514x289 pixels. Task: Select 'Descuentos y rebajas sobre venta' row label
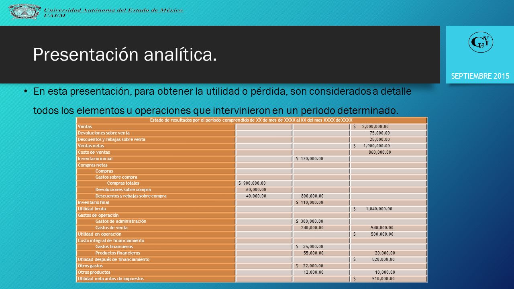(x=111, y=139)
